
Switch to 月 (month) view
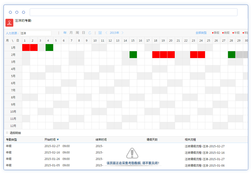tap(71, 33)
